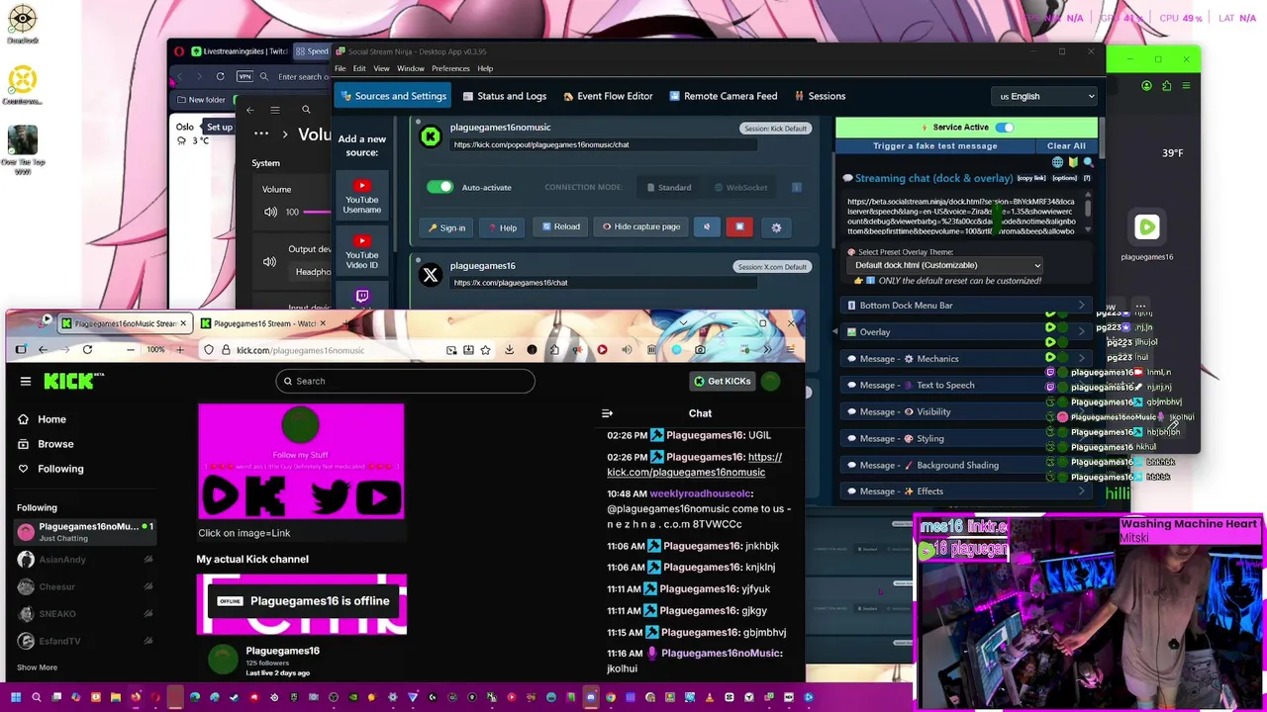Toggle the Service Active switch
Viewport: 1267px width, 712px height.
(x=1004, y=127)
